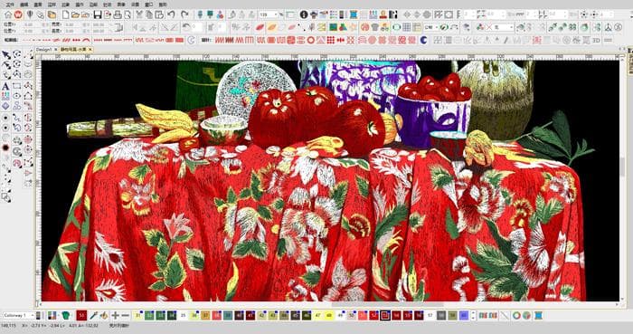Image resolution: width=633 pixels, height=334 pixels.
Task: Click the Home icon in the top toolbar
Action: 7,15
